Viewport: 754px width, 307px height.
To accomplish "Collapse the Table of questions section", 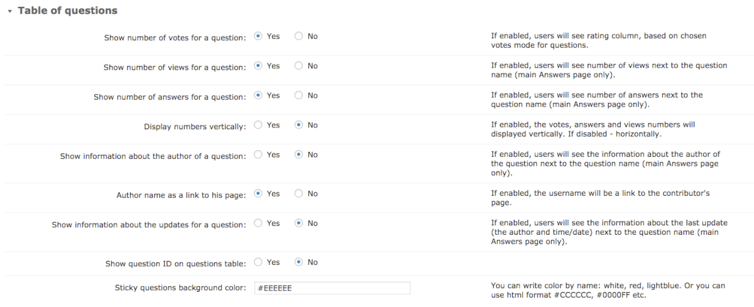I will click(x=10, y=11).
